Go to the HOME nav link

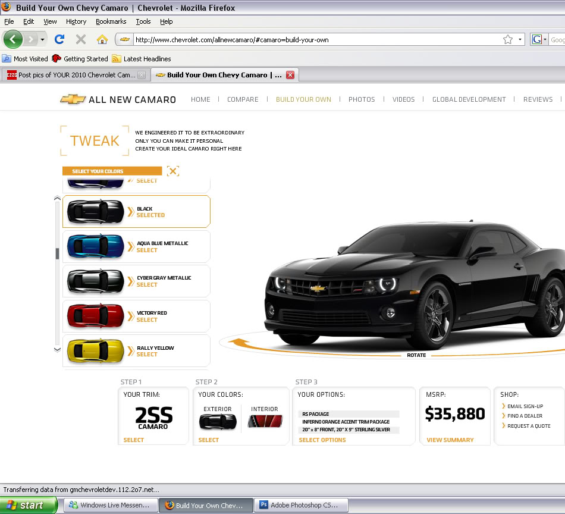(x=200, y=99)
